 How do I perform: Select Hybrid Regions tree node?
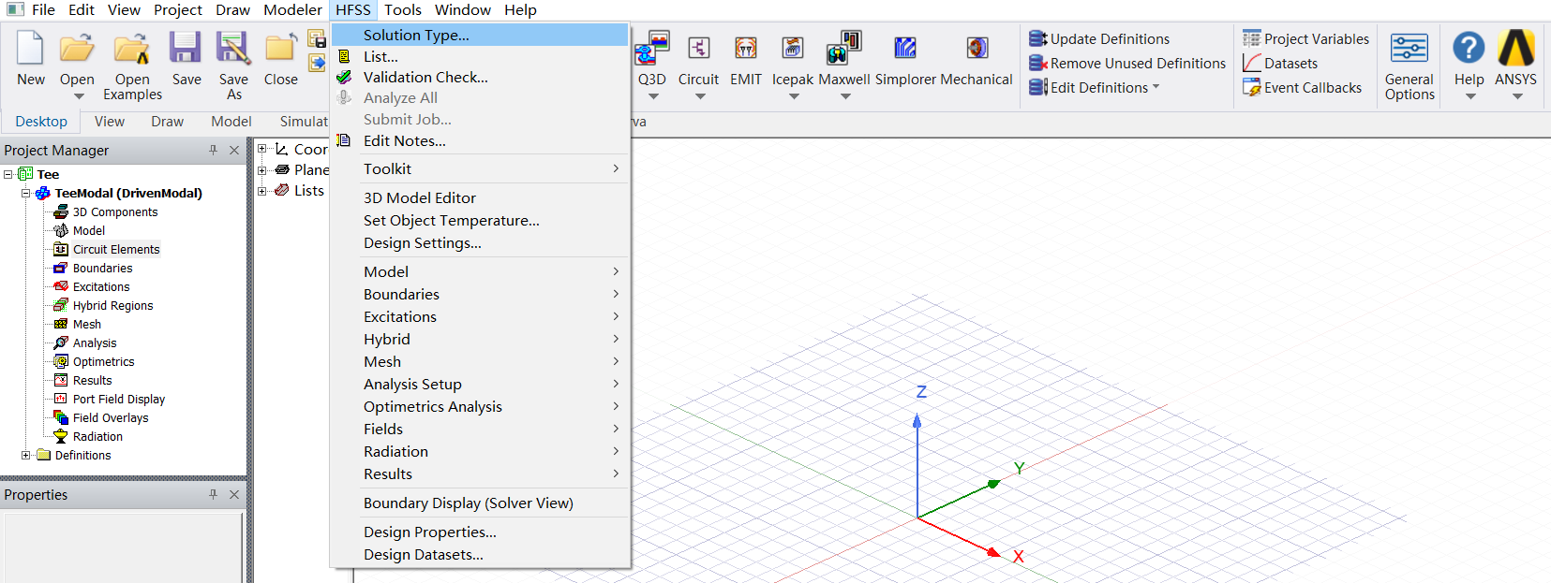tap(112, 305)
